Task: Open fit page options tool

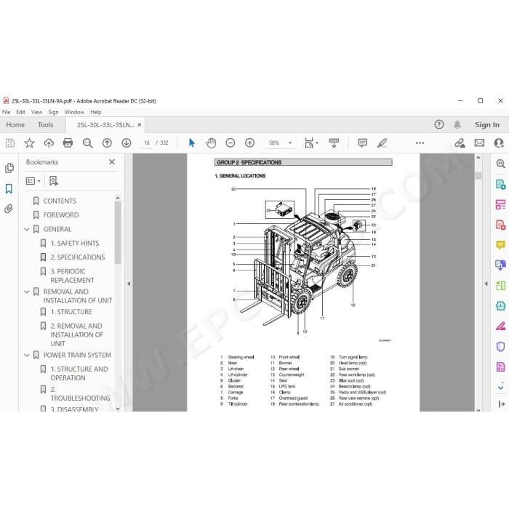Action: [x=311, y=143]
